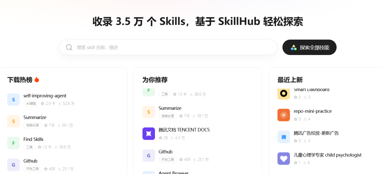The width and height of the screenshot is (382, 174).
Task: Click download icon in 儿童心理学专家 row
Action: pos(305,163)
